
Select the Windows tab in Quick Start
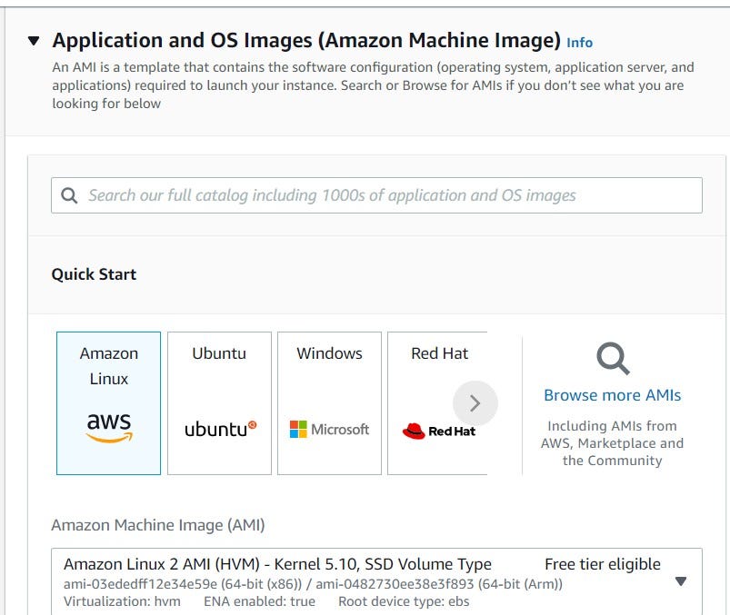(328, 402)
